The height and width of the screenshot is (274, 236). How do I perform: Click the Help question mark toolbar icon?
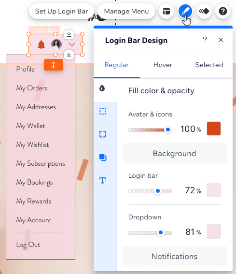(223, 12)
